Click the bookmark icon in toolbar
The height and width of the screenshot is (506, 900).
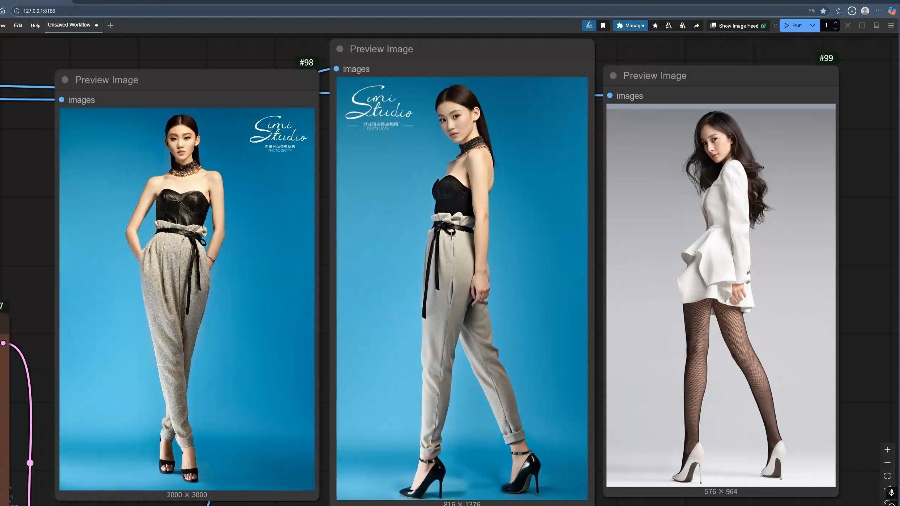tap(603, 25)
